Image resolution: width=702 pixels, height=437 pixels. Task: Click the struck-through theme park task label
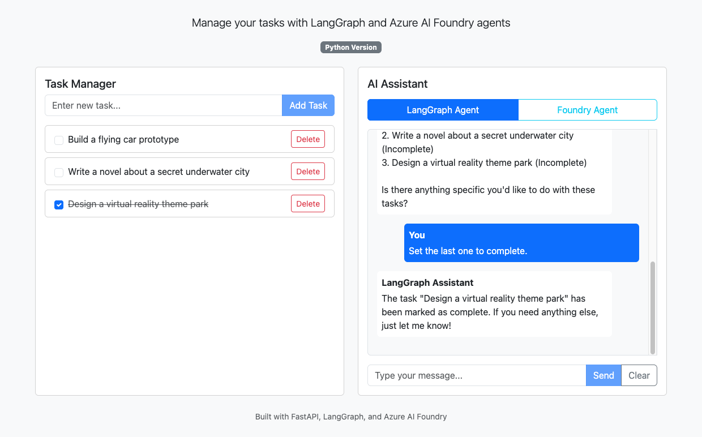coord(138,204)
